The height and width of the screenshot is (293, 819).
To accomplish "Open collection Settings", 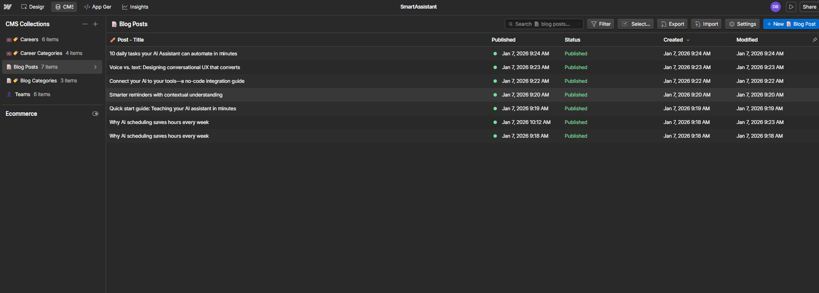I will pyautogui.click(x=742, y=24).
